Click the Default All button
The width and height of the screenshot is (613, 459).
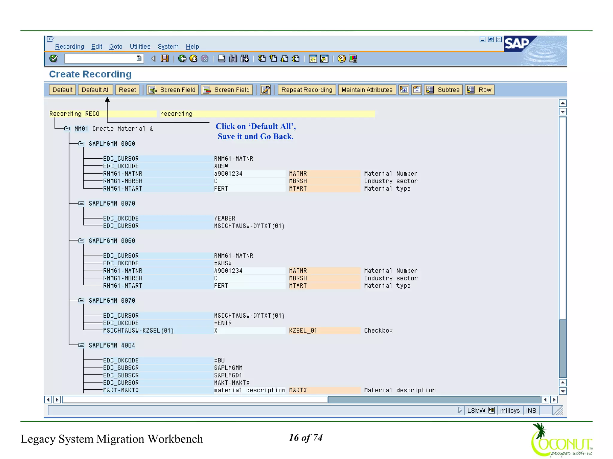(95, 90)
